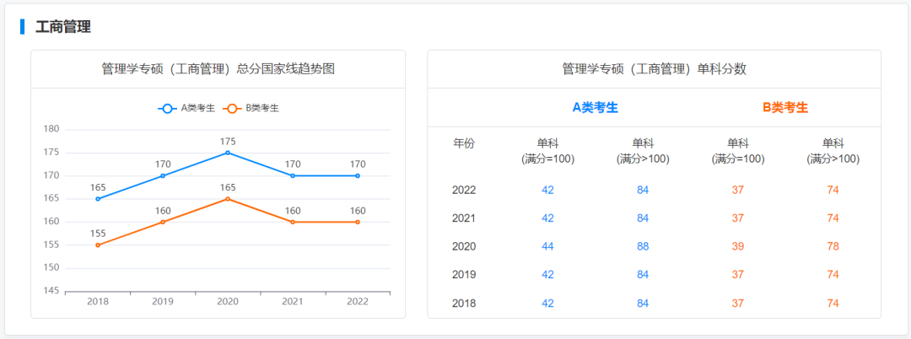Click the chart x-axis label 2020

[228, 302]
